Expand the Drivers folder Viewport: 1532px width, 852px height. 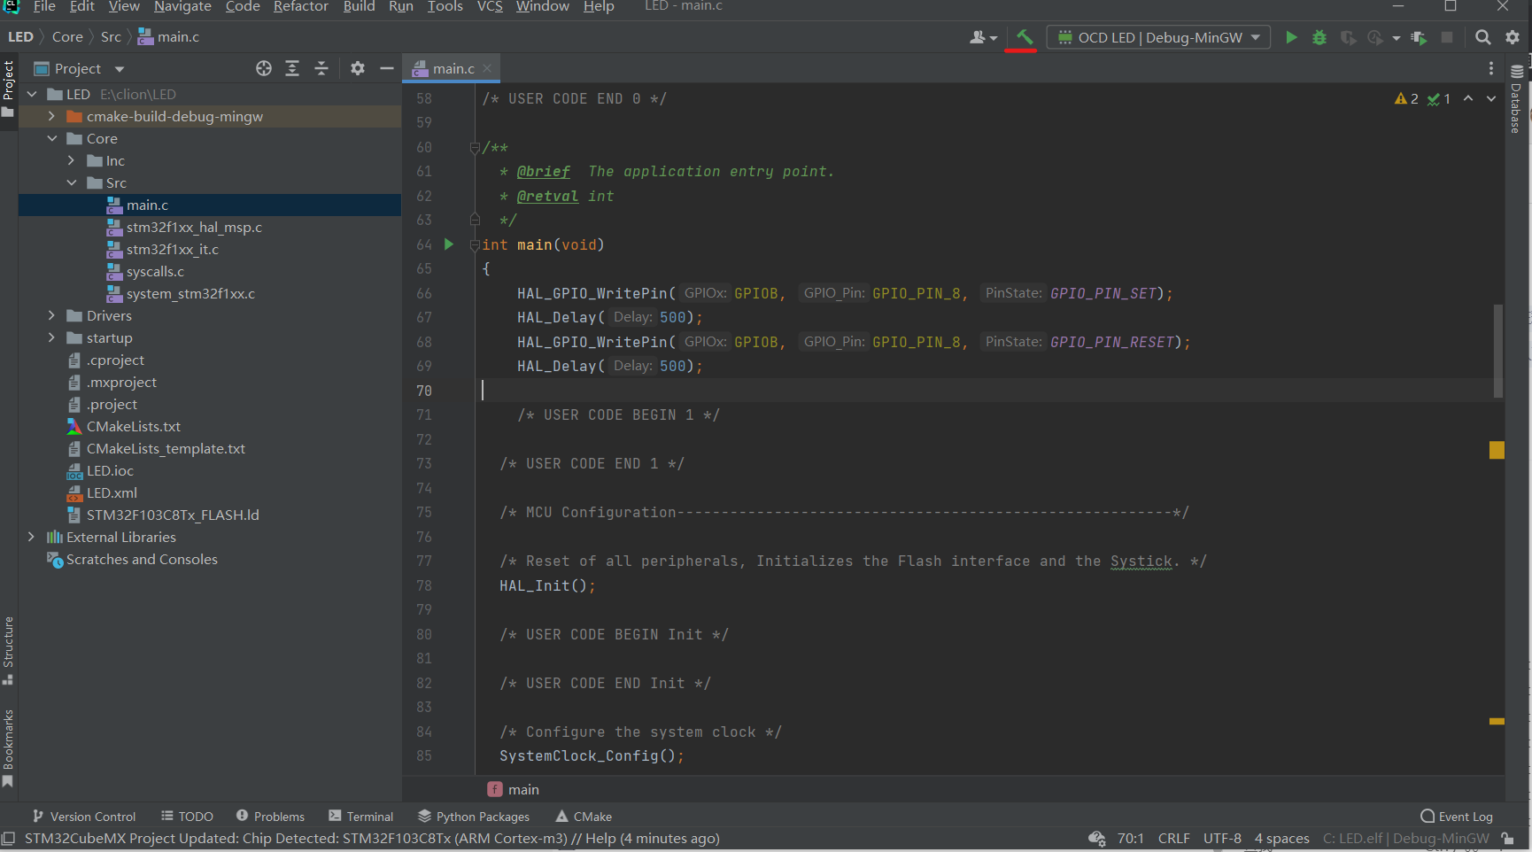(x=51, y=315)
